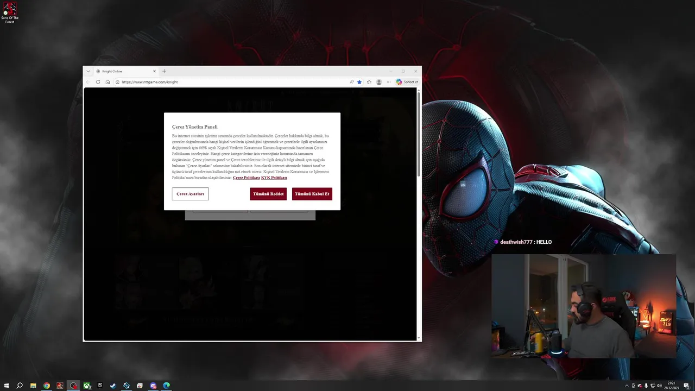This screenshot has height=391, width=695.
Task: Open the Favorites list icon
Action: pos(369,82)
